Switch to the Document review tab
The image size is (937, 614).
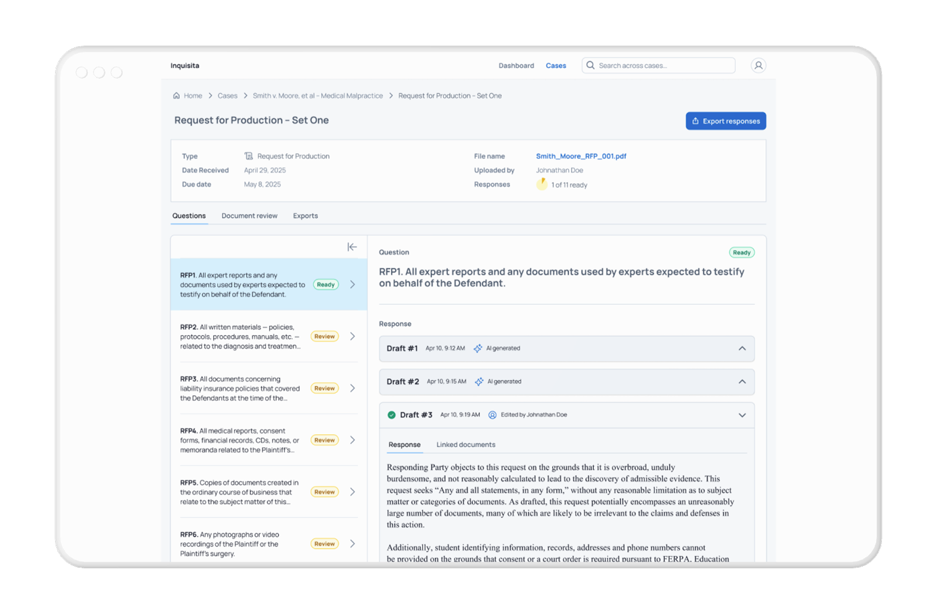pos(249,216)
